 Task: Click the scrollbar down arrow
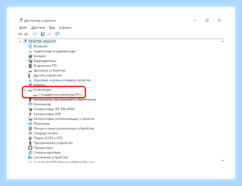(222, 161)
